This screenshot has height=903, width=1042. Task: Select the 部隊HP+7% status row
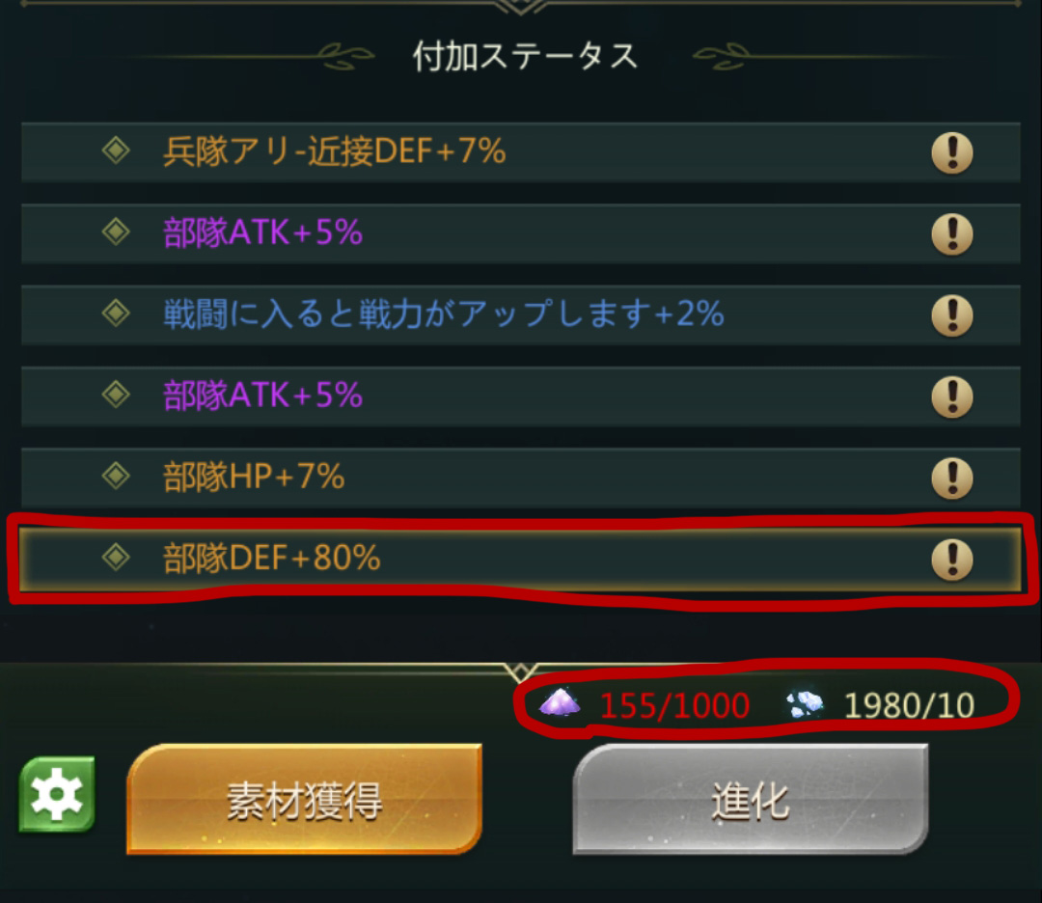(520, 478)
